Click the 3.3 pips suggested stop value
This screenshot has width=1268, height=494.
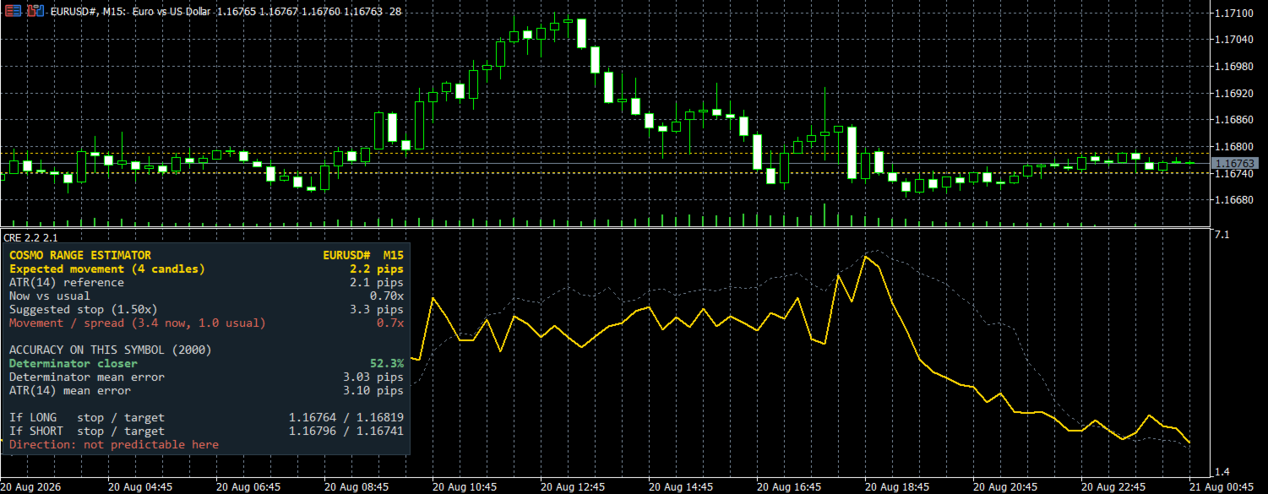[377, 309]
